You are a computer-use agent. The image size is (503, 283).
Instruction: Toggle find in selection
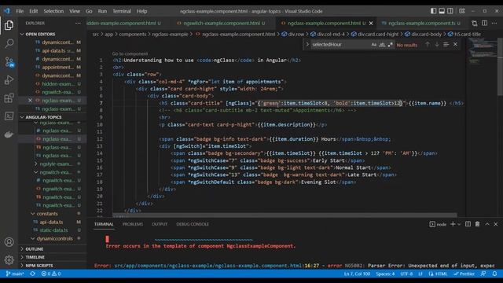coord(446,45)
